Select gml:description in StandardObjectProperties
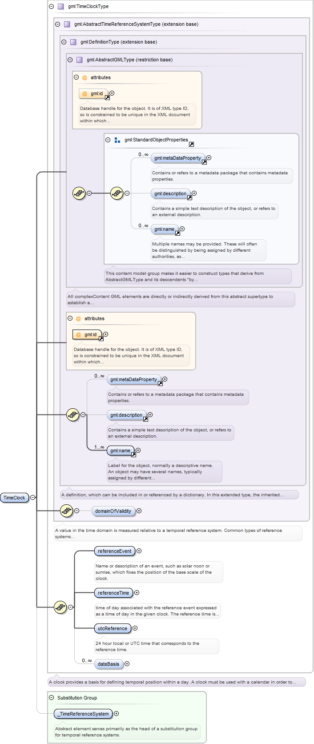Screen dimensions: 314x744 (x=171, y=193)
